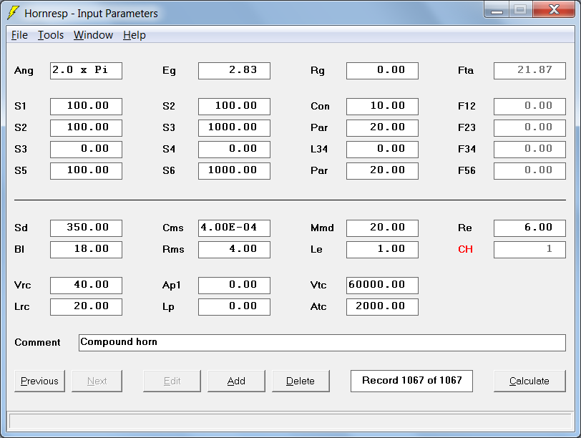Image resolution: width=581 pixels, height=438 pixels.
Task: Focus the Atc field with 2000.00
Action: pyautogui.click(x=382, y=307)
